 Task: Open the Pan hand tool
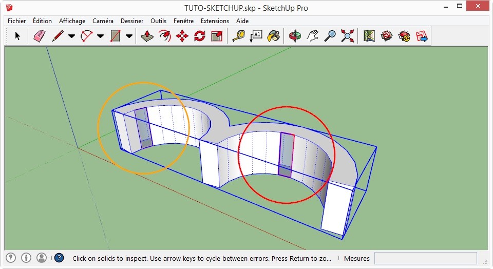pos(313,36)
